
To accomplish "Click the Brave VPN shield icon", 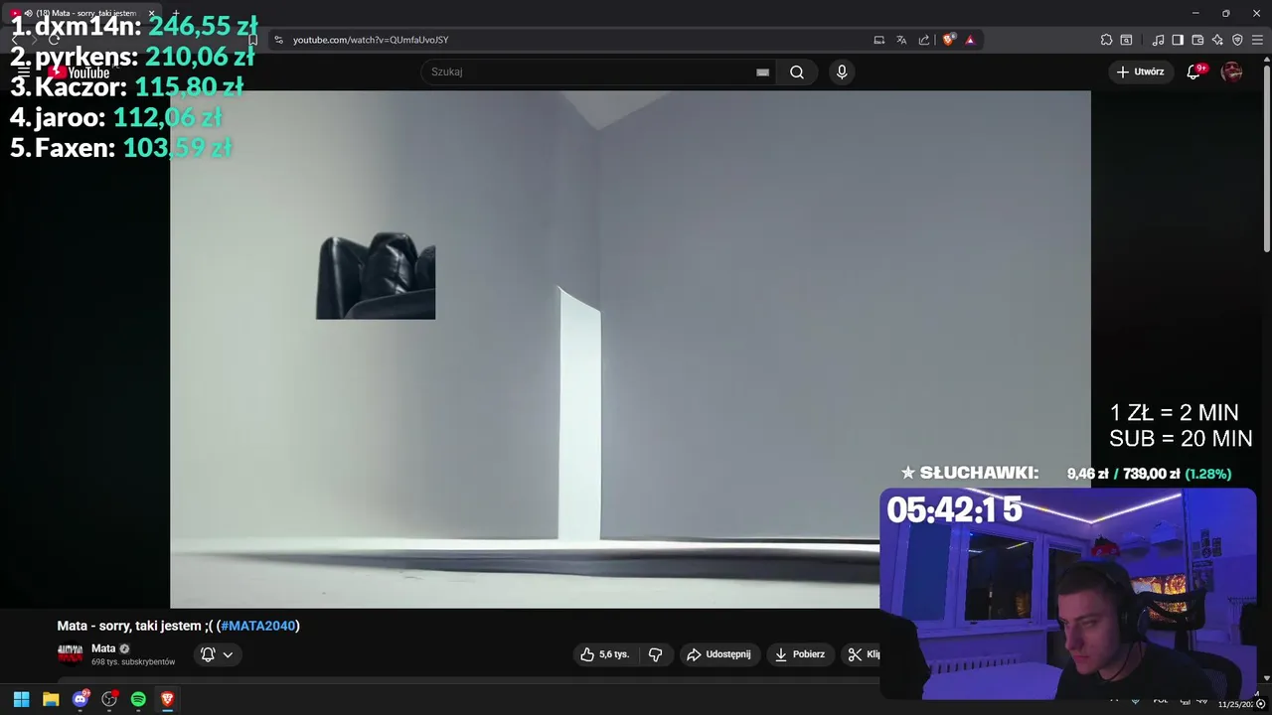I will pyautogui.click(x=1237, y=40).
